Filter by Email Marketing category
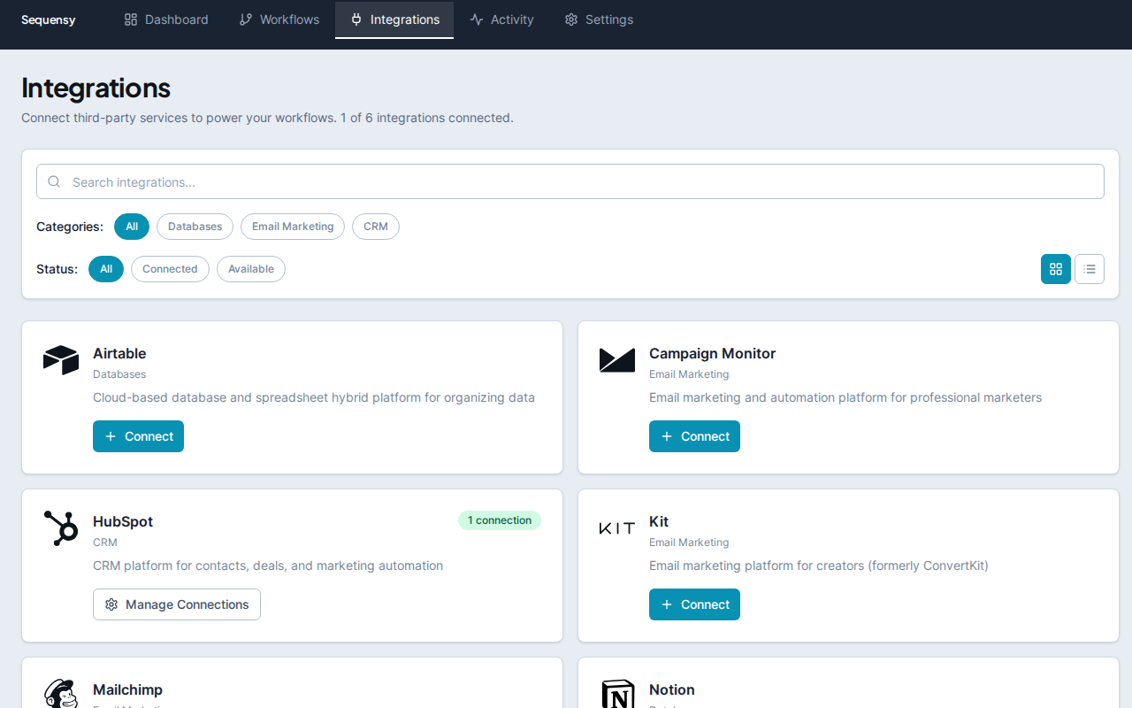 tap(293, 227)
